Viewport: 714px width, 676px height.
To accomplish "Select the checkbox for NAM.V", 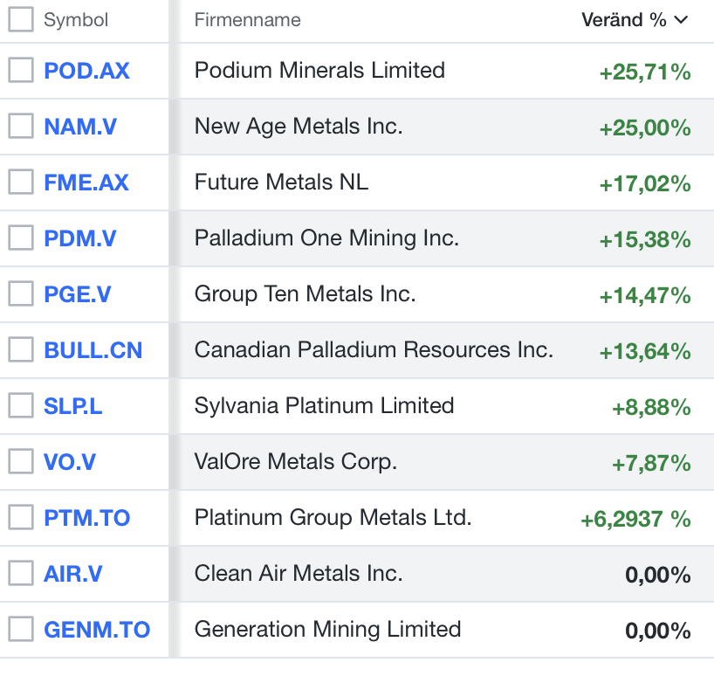I will [21, 127].
